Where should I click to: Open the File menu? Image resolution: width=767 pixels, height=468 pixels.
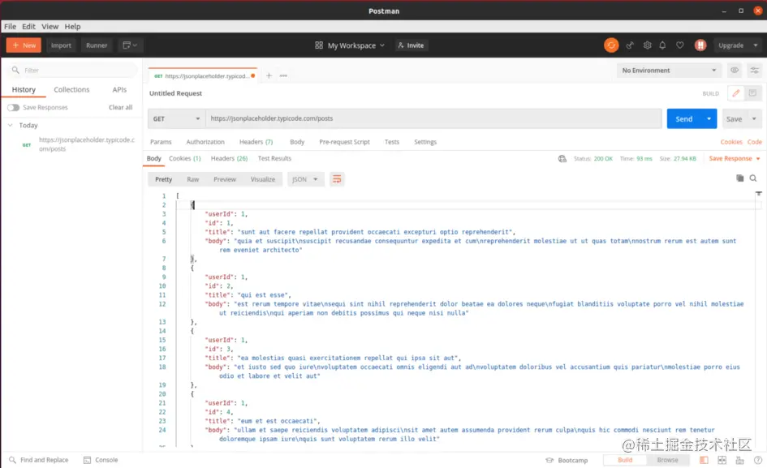[11, 27]
